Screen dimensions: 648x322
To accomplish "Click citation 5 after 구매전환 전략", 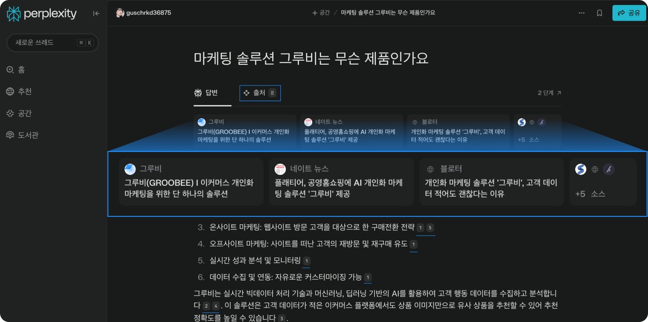I will [430, 228].
